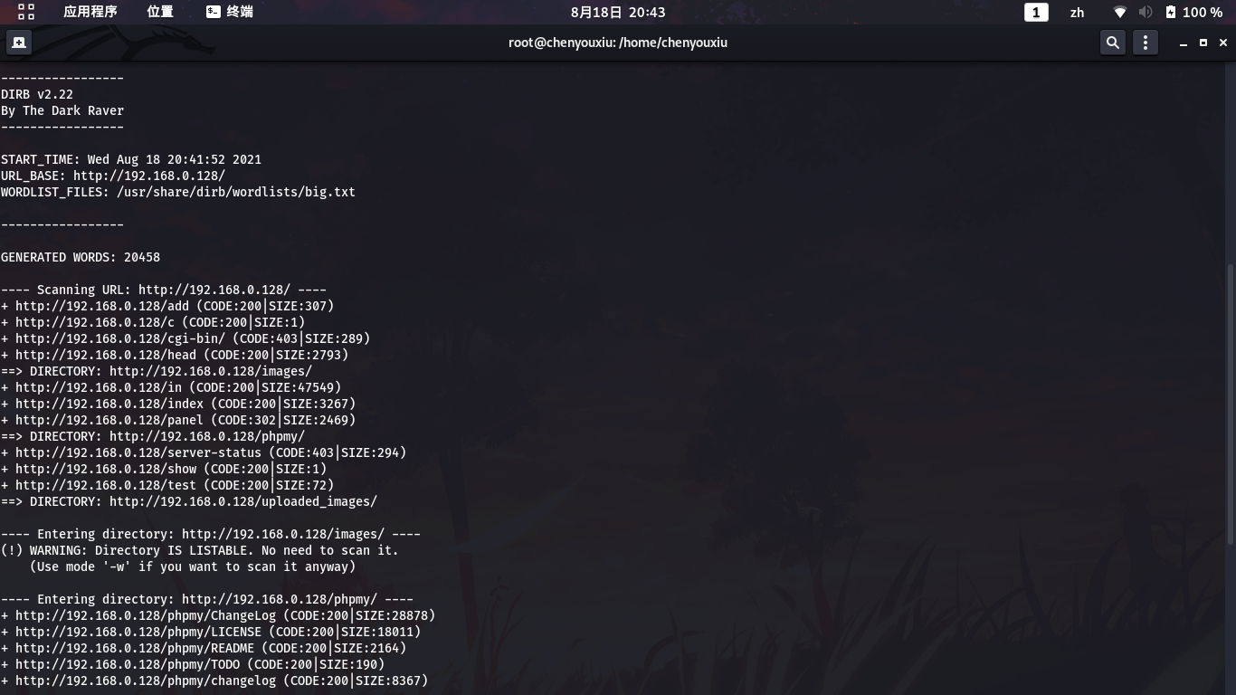1236x695 pixels.
Task: Click the /phpmy/LICENSE result line
Action: coord(211,632)
